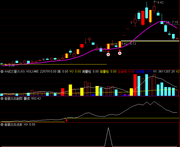The width and height of the screenshot is (180, 147).
Task: Select the 降: 0.00 value
Action: coord(63,71)
